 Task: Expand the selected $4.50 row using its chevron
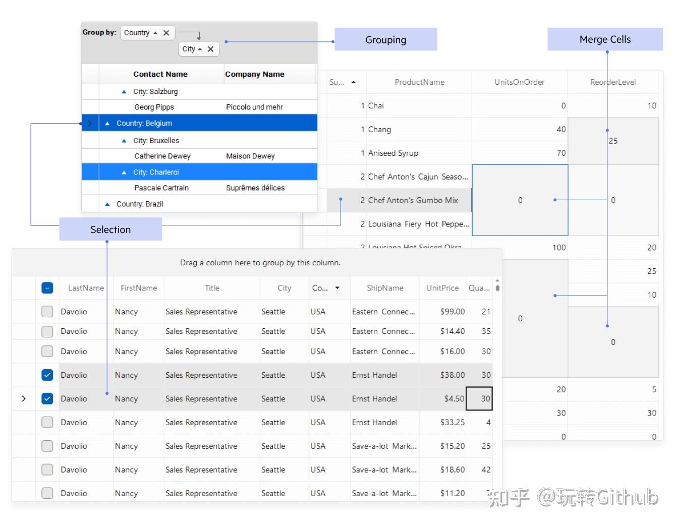click(23, 398)
